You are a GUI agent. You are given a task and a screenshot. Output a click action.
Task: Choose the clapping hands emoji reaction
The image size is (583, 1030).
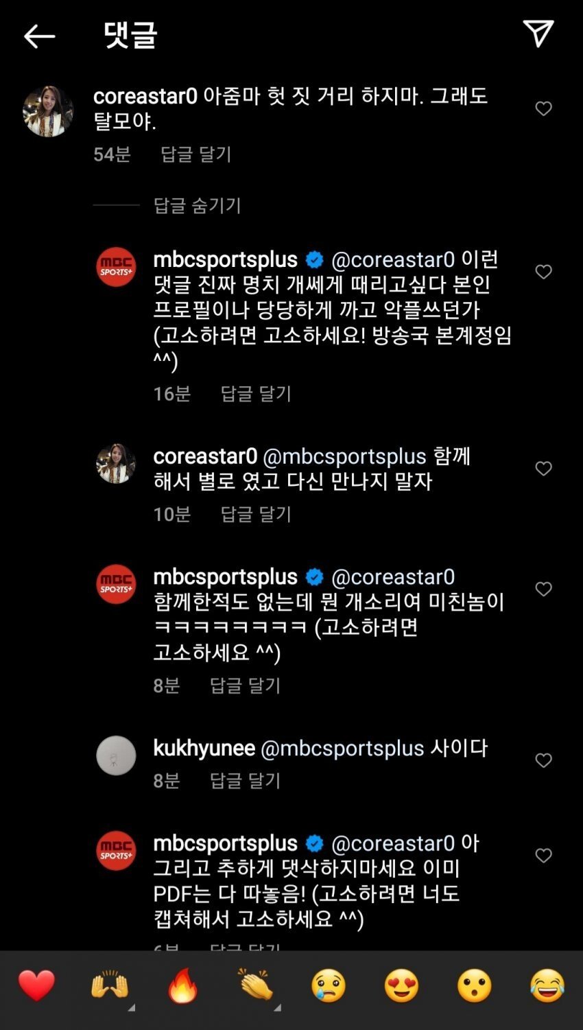pyautogui.click(x=256, y=986)
